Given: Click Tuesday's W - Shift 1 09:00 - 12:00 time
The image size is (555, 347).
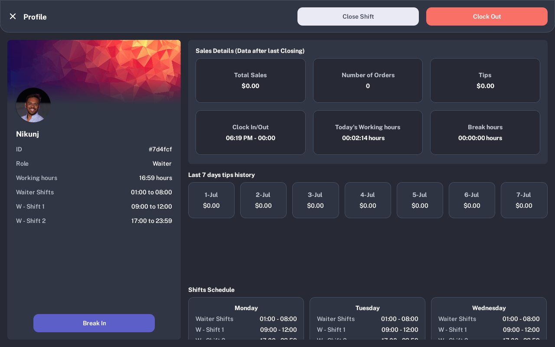Looking at the screenshot, I should click(x=400, y=330).
